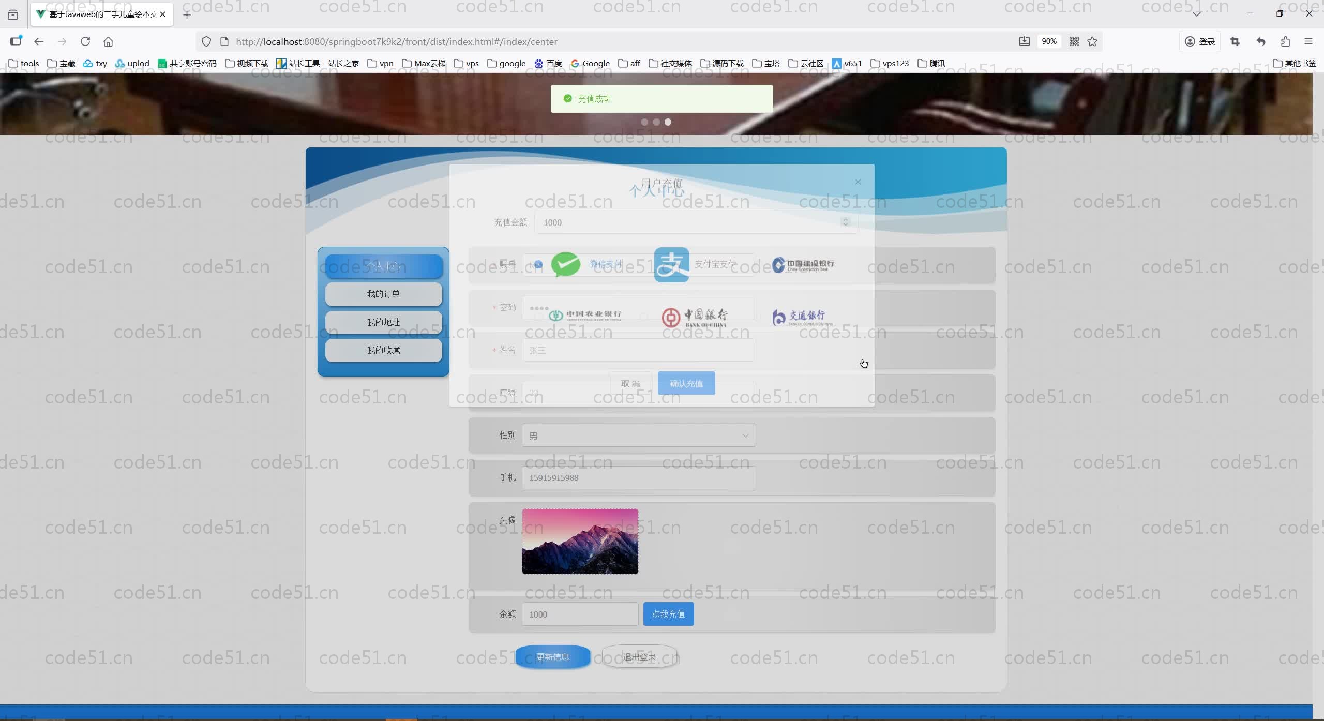Image resolution: width=1324 pixels, height=721 pixels.
Task: Select the WeChat Pay green icon
Action: pos(566,264)
